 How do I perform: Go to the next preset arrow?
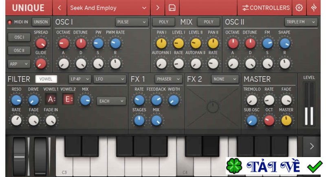157,8
